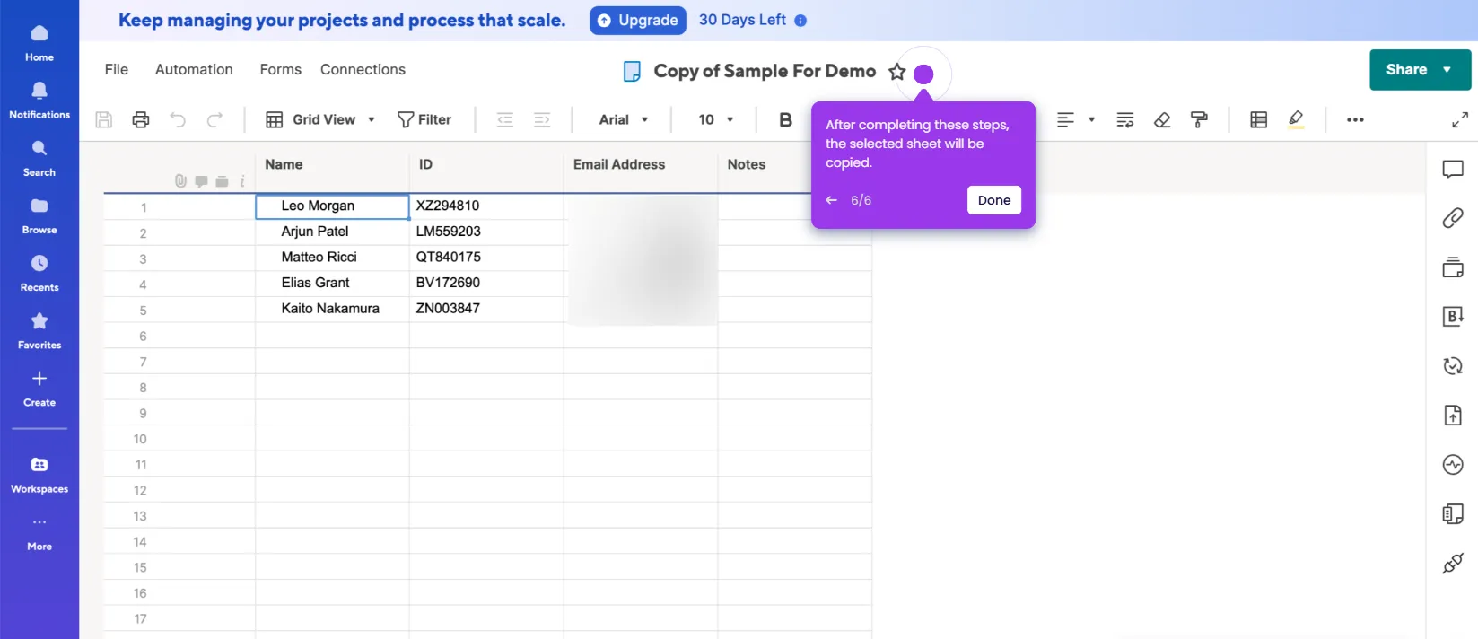Click the Create plus icon
The height and width of the screenshot is (639, 1478).
pos(39,379)
